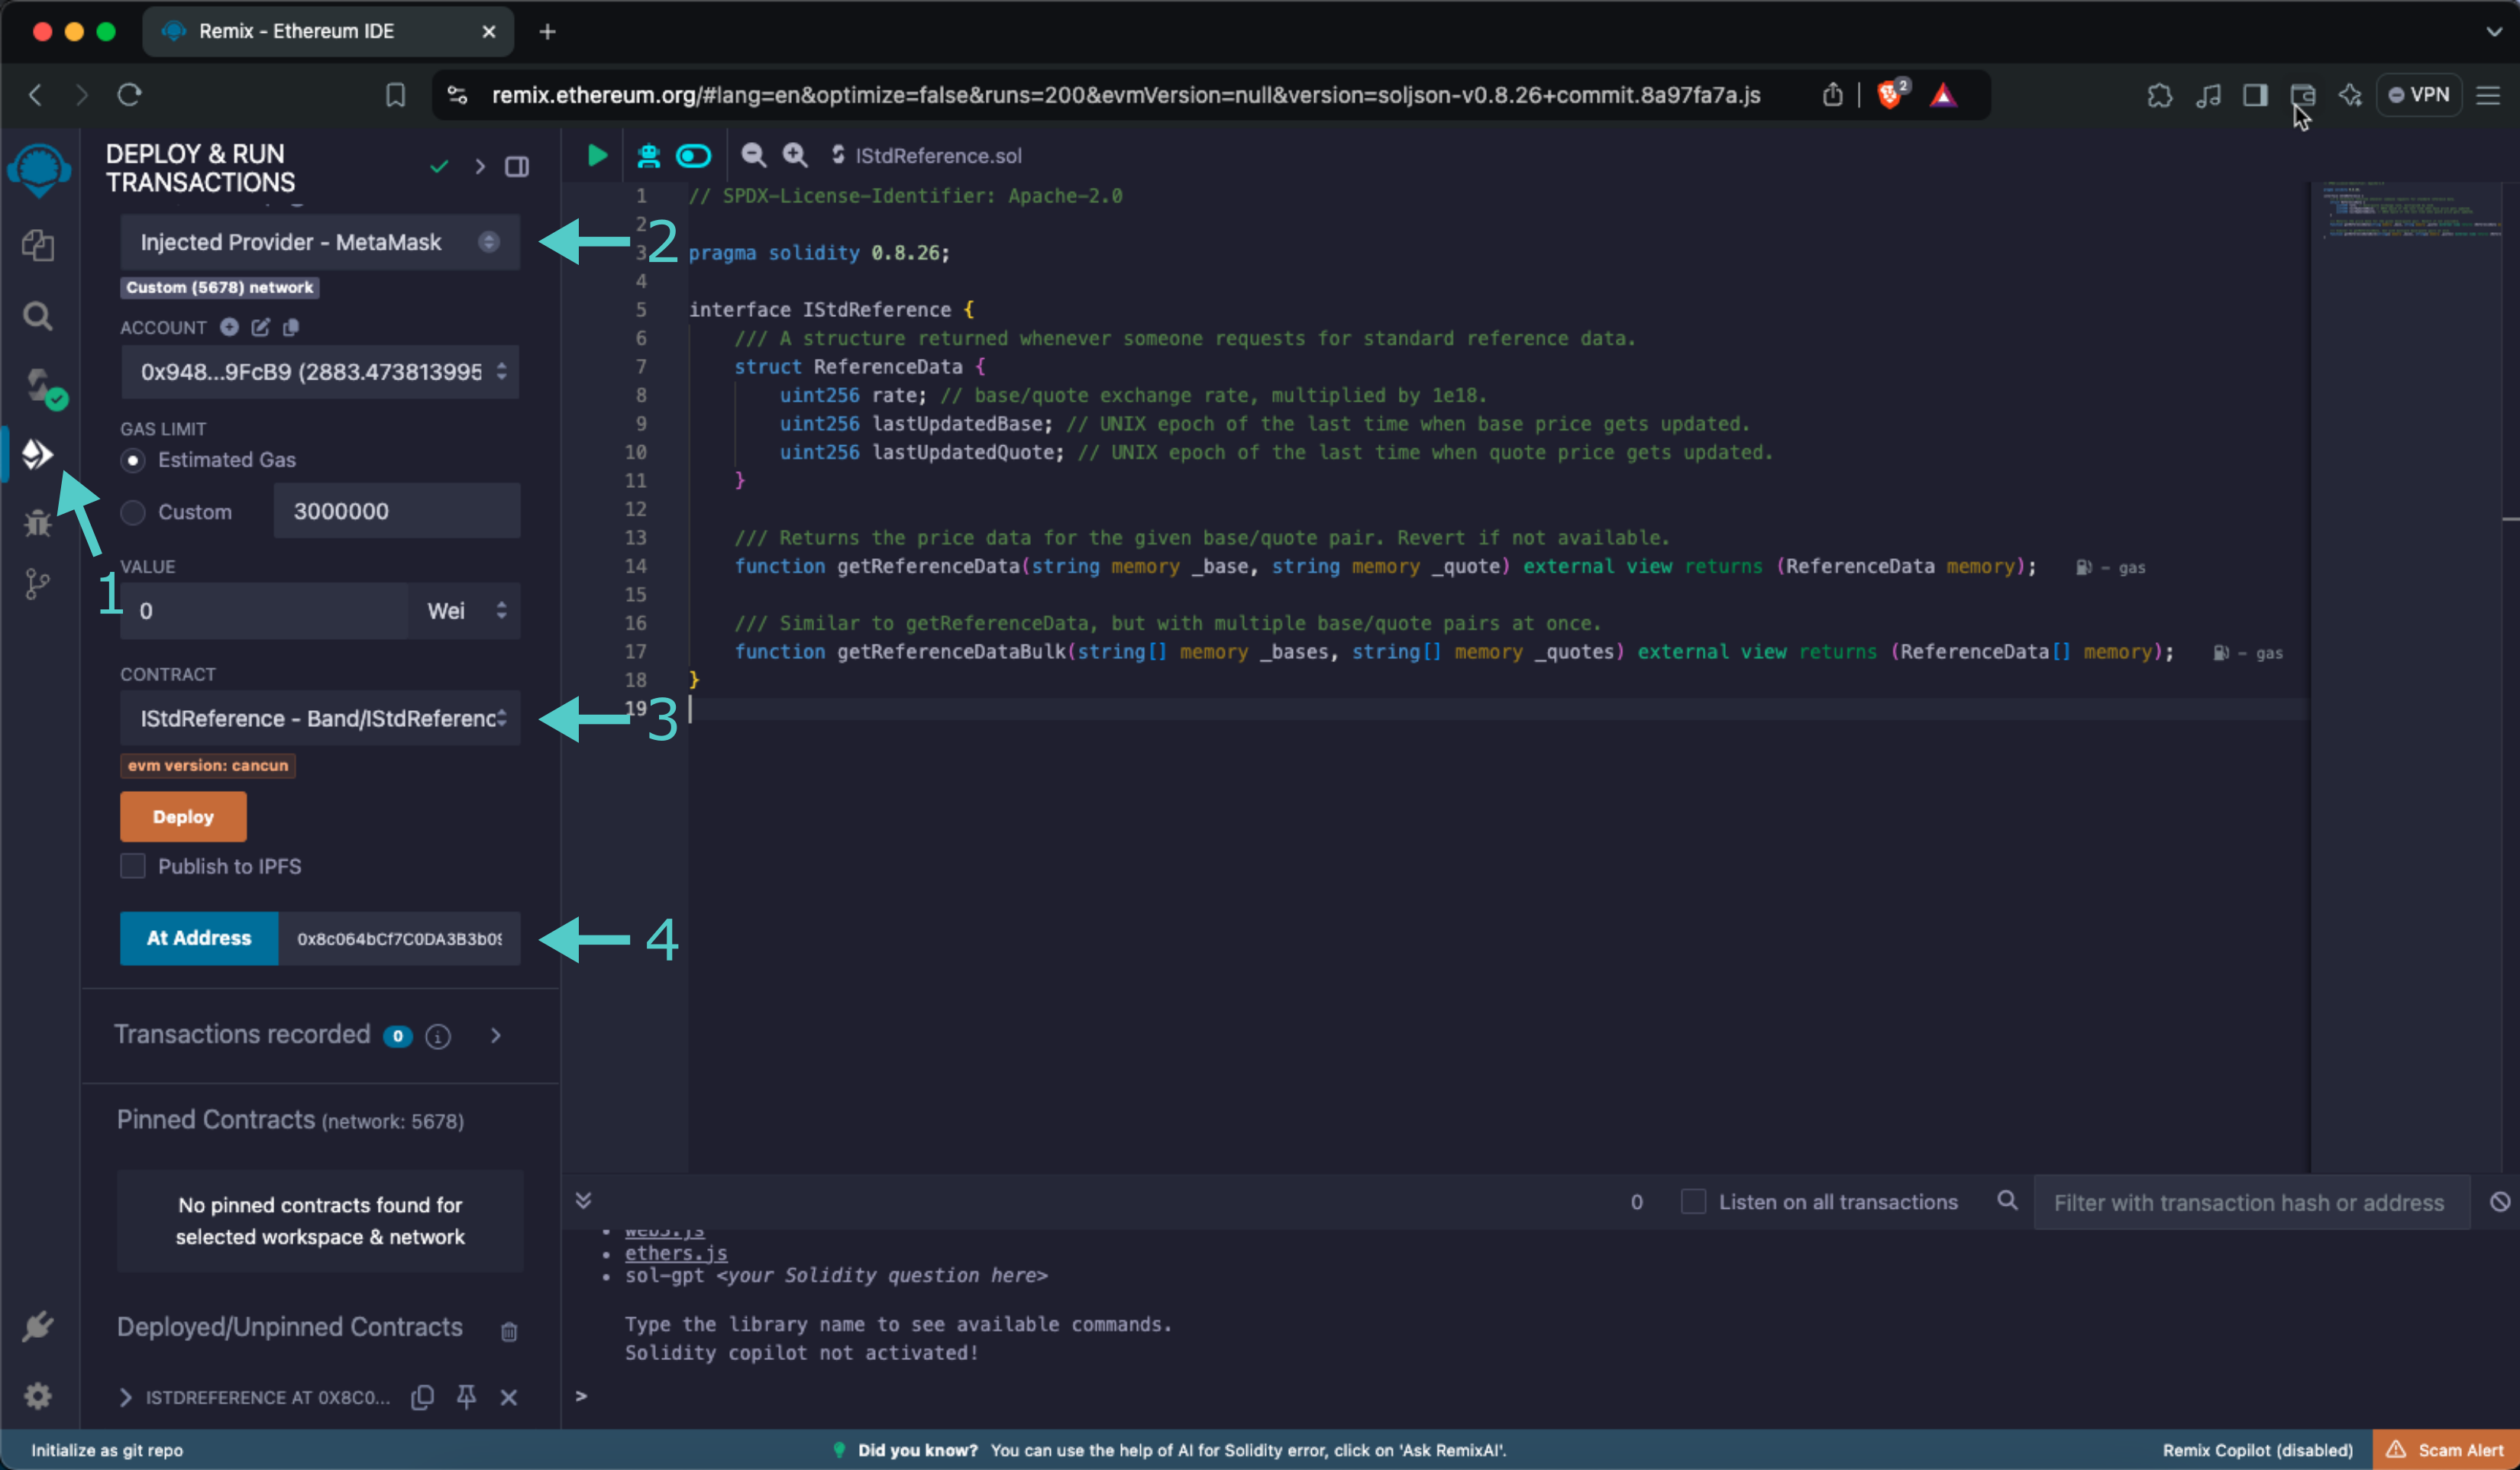Viewport: 2520px width, 1470px height.
Task: Click the info icon beside Transactions recorded
Action: point(438,1036)
